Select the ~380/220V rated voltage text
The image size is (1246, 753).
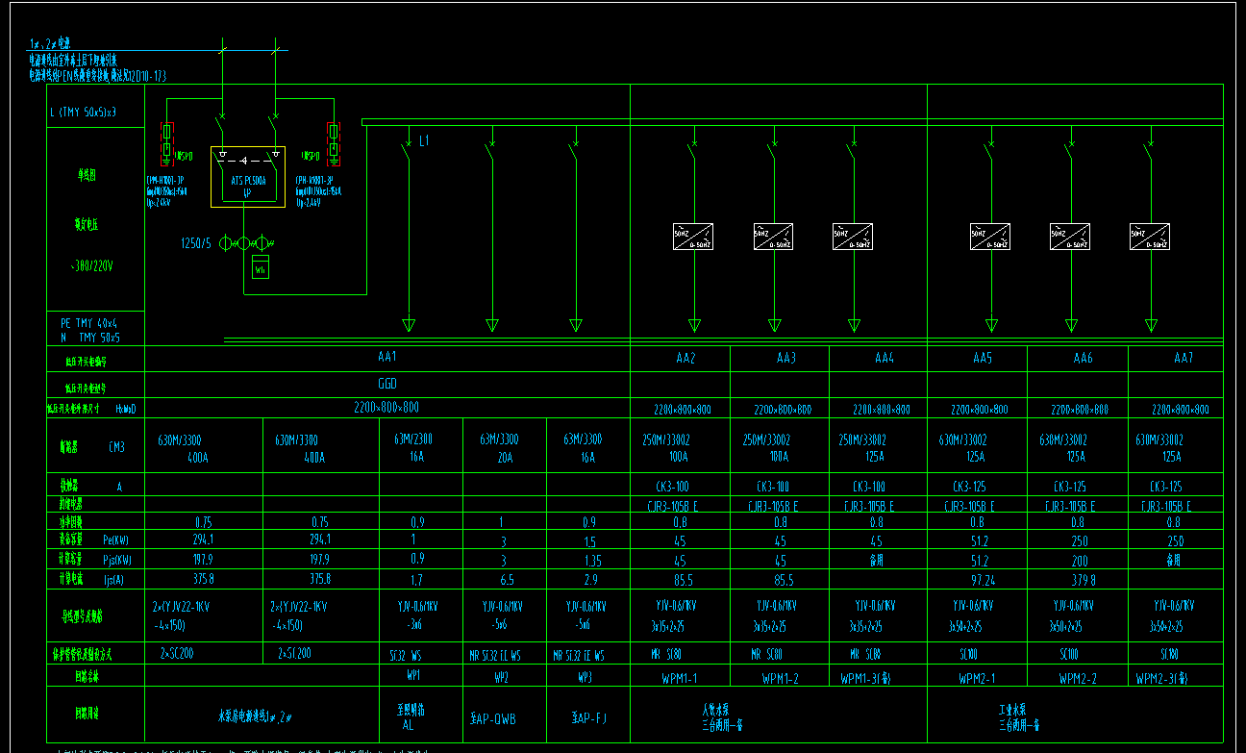pos(92,265)
